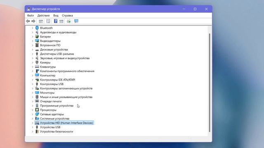Image resolution: width=264 pixels, height=148 pixels.
Task: Click the Device Manager title bar app icon
Action: tap(28, 9)
